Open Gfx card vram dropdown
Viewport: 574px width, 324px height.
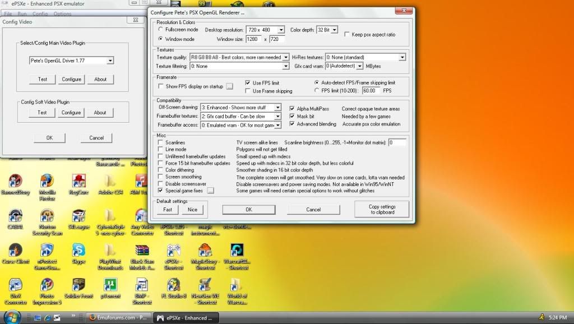[x=344, y=66]
